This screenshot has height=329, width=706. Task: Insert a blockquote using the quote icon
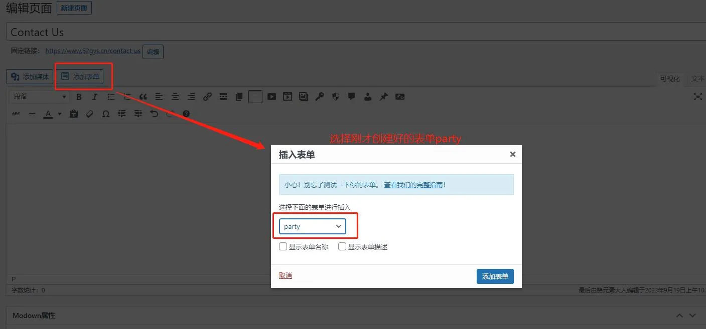(143, 97)
